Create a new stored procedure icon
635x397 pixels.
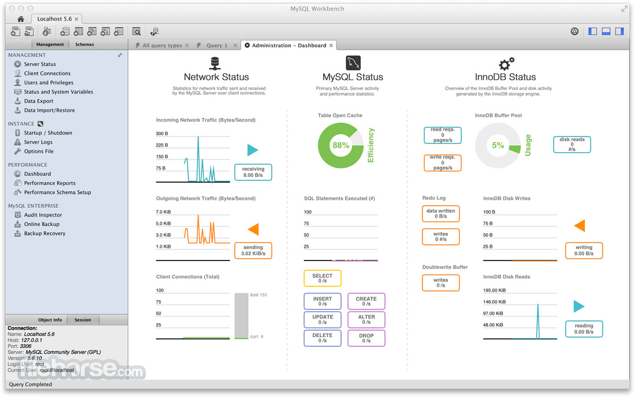pos(105,31)
